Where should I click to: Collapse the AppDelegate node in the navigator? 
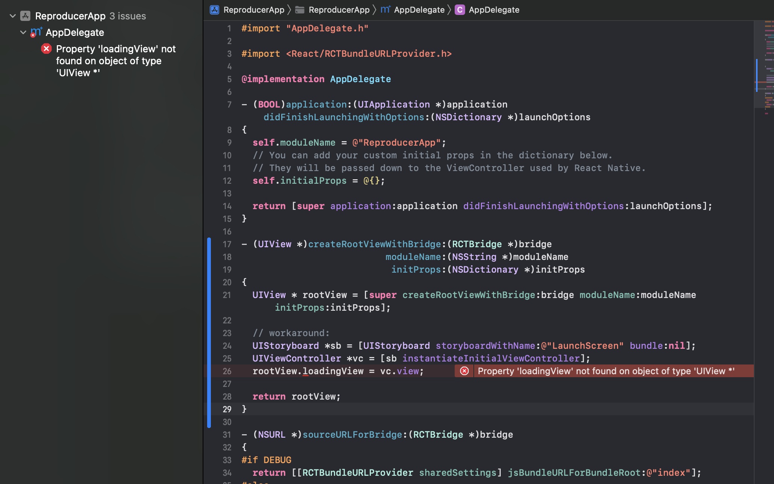point(23,32)
